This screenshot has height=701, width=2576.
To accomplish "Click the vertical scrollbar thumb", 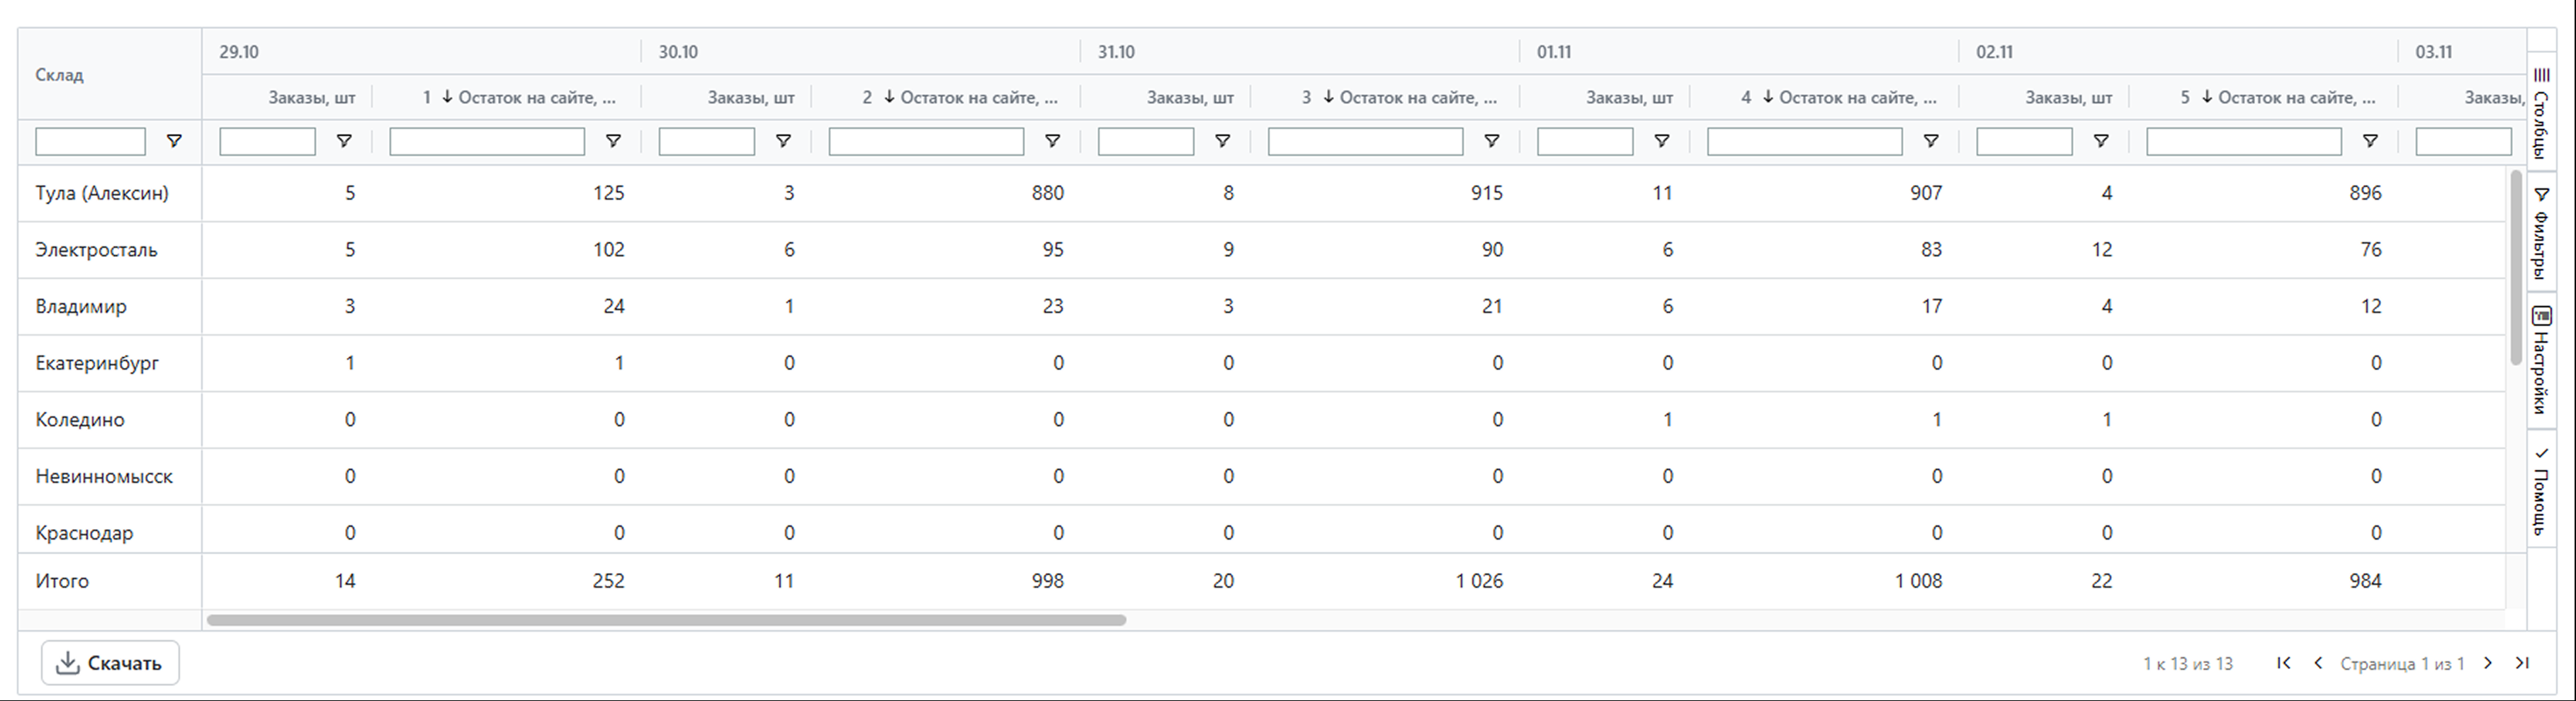I will [2516, 268].
